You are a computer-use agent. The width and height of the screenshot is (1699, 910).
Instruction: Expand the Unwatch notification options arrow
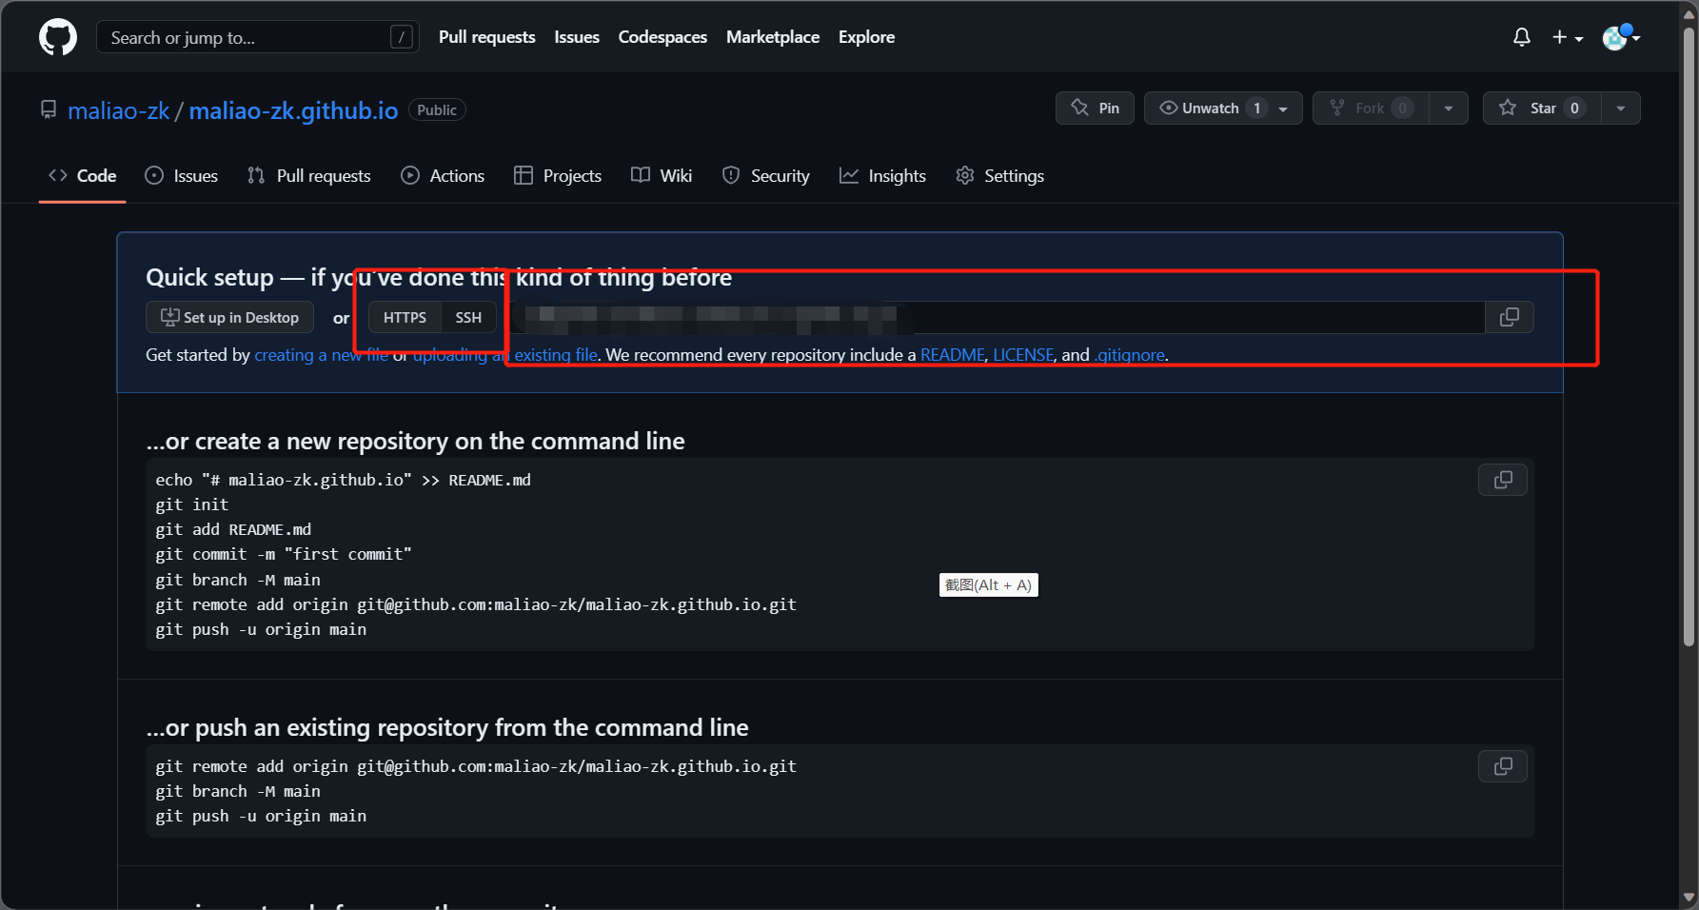1284,109
